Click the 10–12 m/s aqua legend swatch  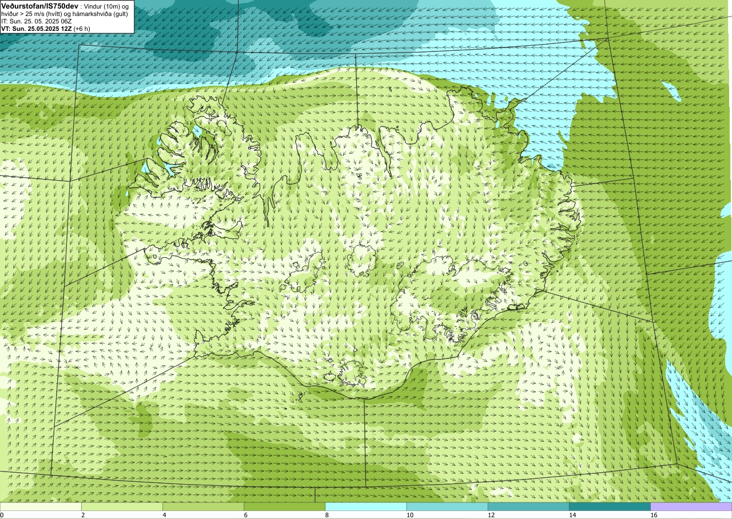[447, 506]
